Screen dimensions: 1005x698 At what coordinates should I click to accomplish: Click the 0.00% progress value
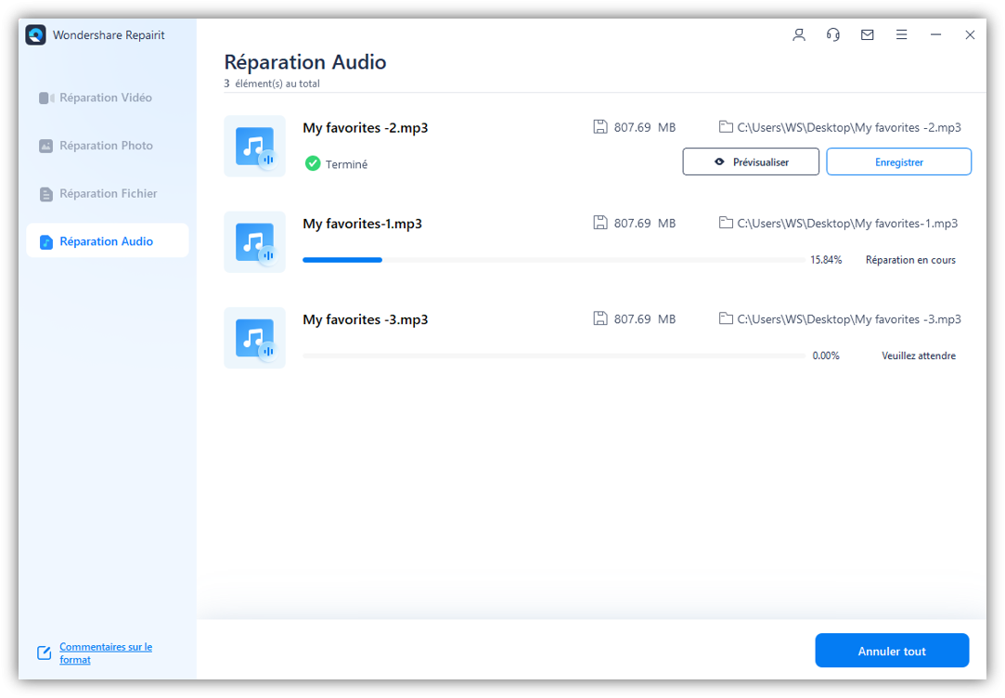pos(826,355)
